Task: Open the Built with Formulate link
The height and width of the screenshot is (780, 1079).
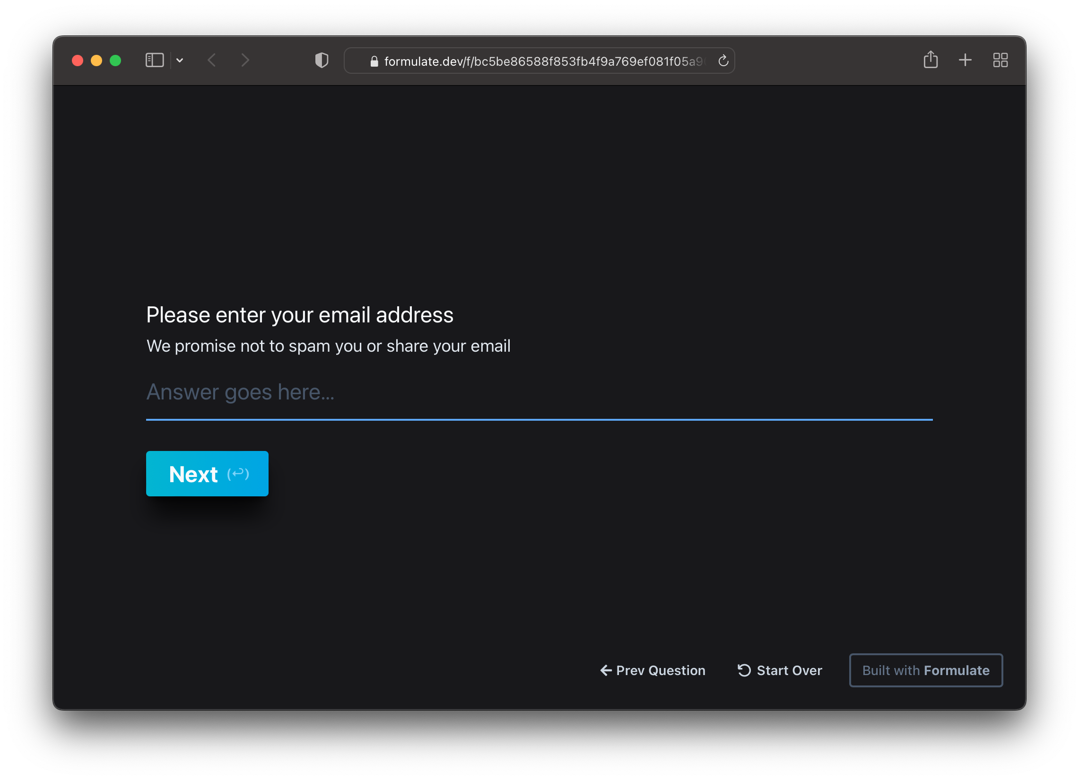Action: click(925, 670)
